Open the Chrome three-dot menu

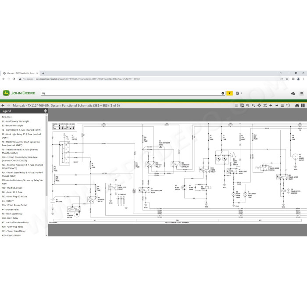pos(303,79)
